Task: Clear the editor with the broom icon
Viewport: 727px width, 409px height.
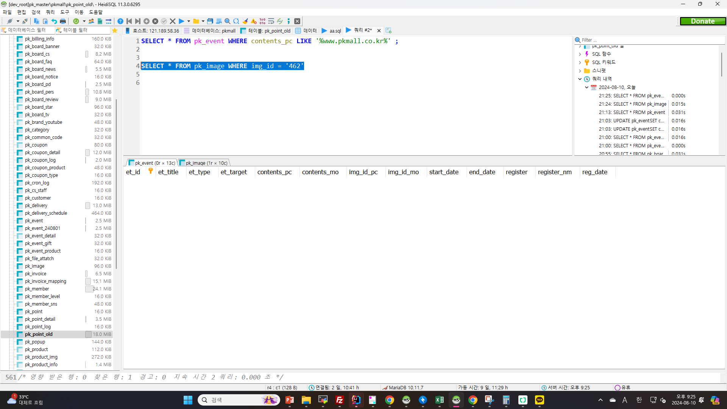Action: pyautogui.click(x=245, y=21)
